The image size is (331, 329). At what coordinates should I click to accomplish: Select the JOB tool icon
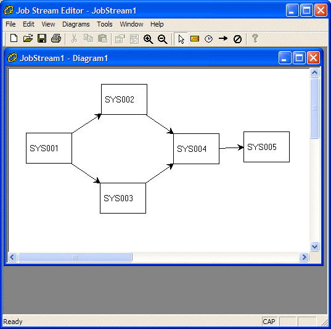click(x=195, y=39)
